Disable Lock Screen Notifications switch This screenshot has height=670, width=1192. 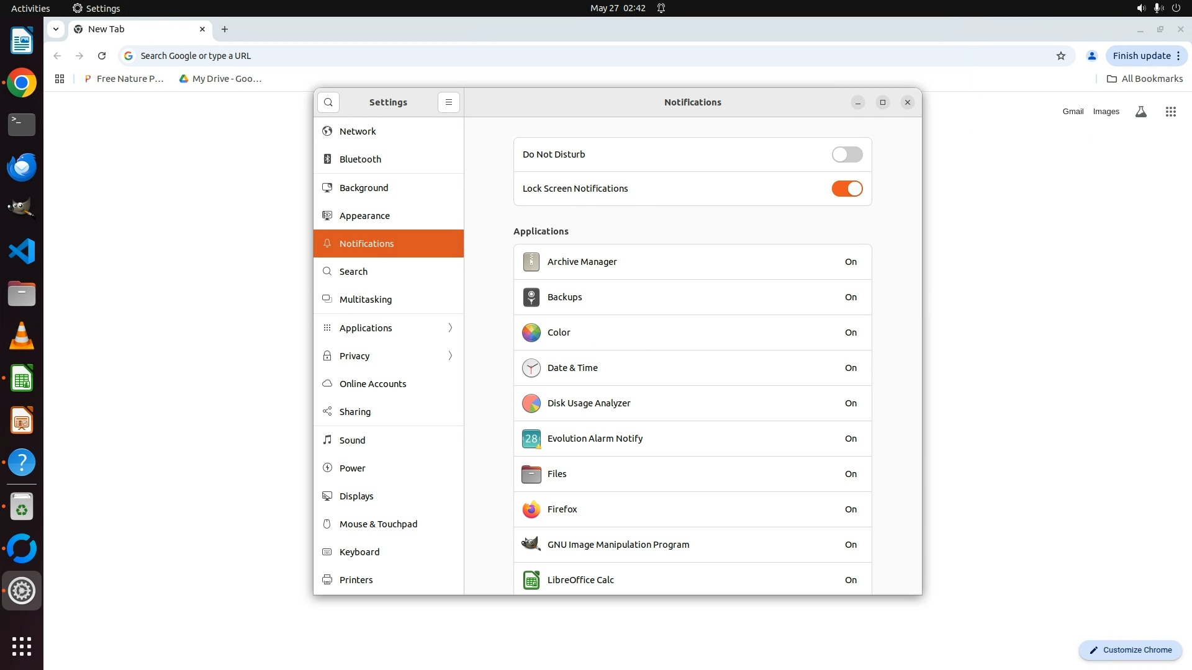coord(847,189)
